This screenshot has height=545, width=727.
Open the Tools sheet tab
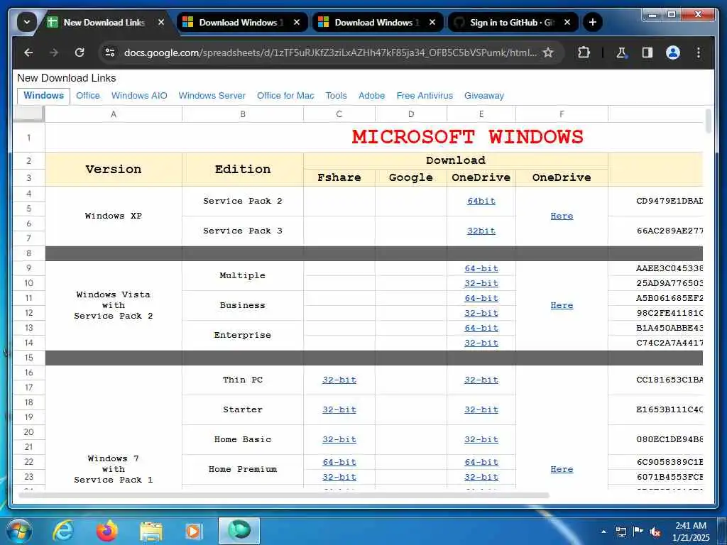(336, 96)
